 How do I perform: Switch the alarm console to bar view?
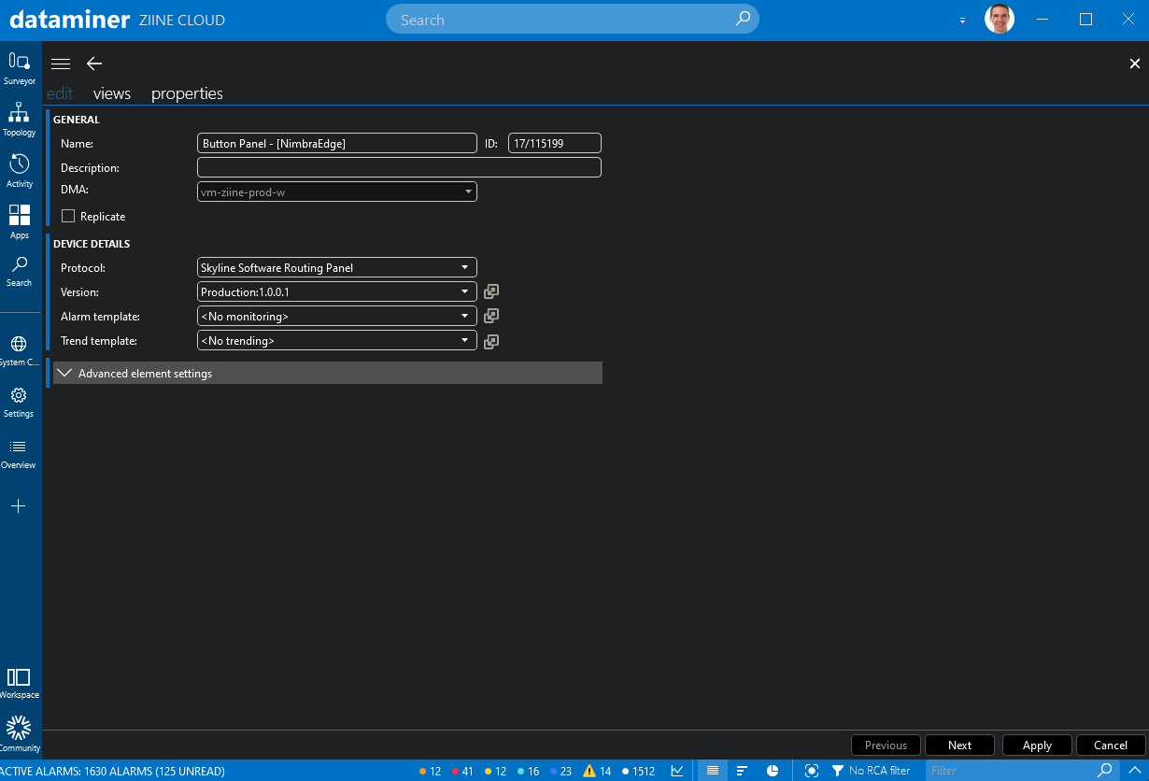click(x=743, y=771)
